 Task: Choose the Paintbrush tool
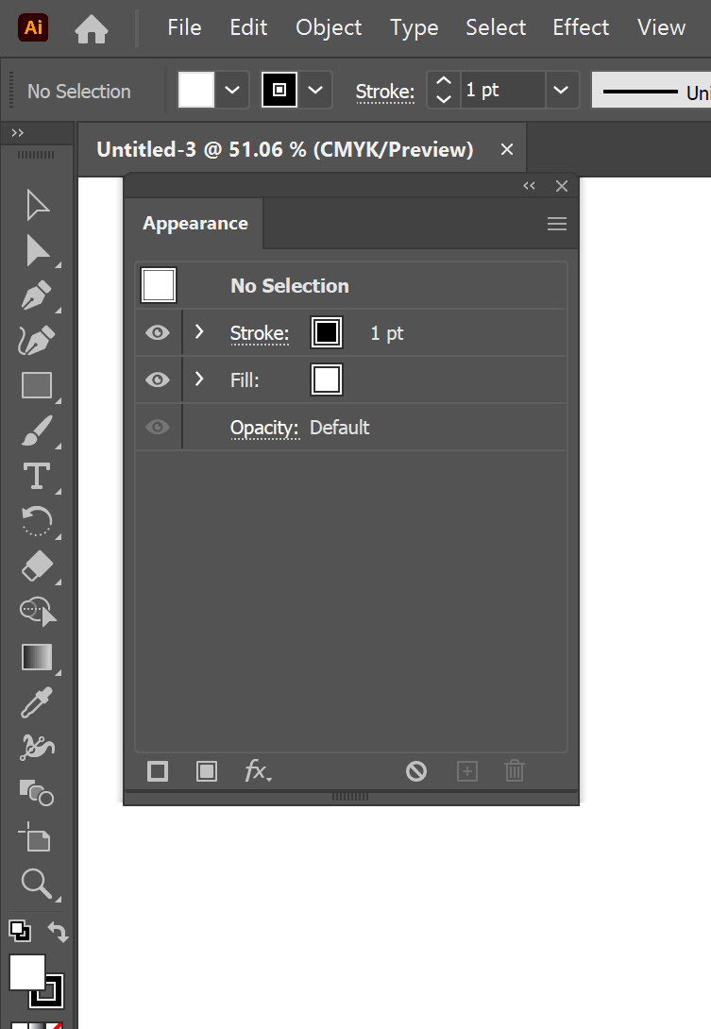coord(36,430)
